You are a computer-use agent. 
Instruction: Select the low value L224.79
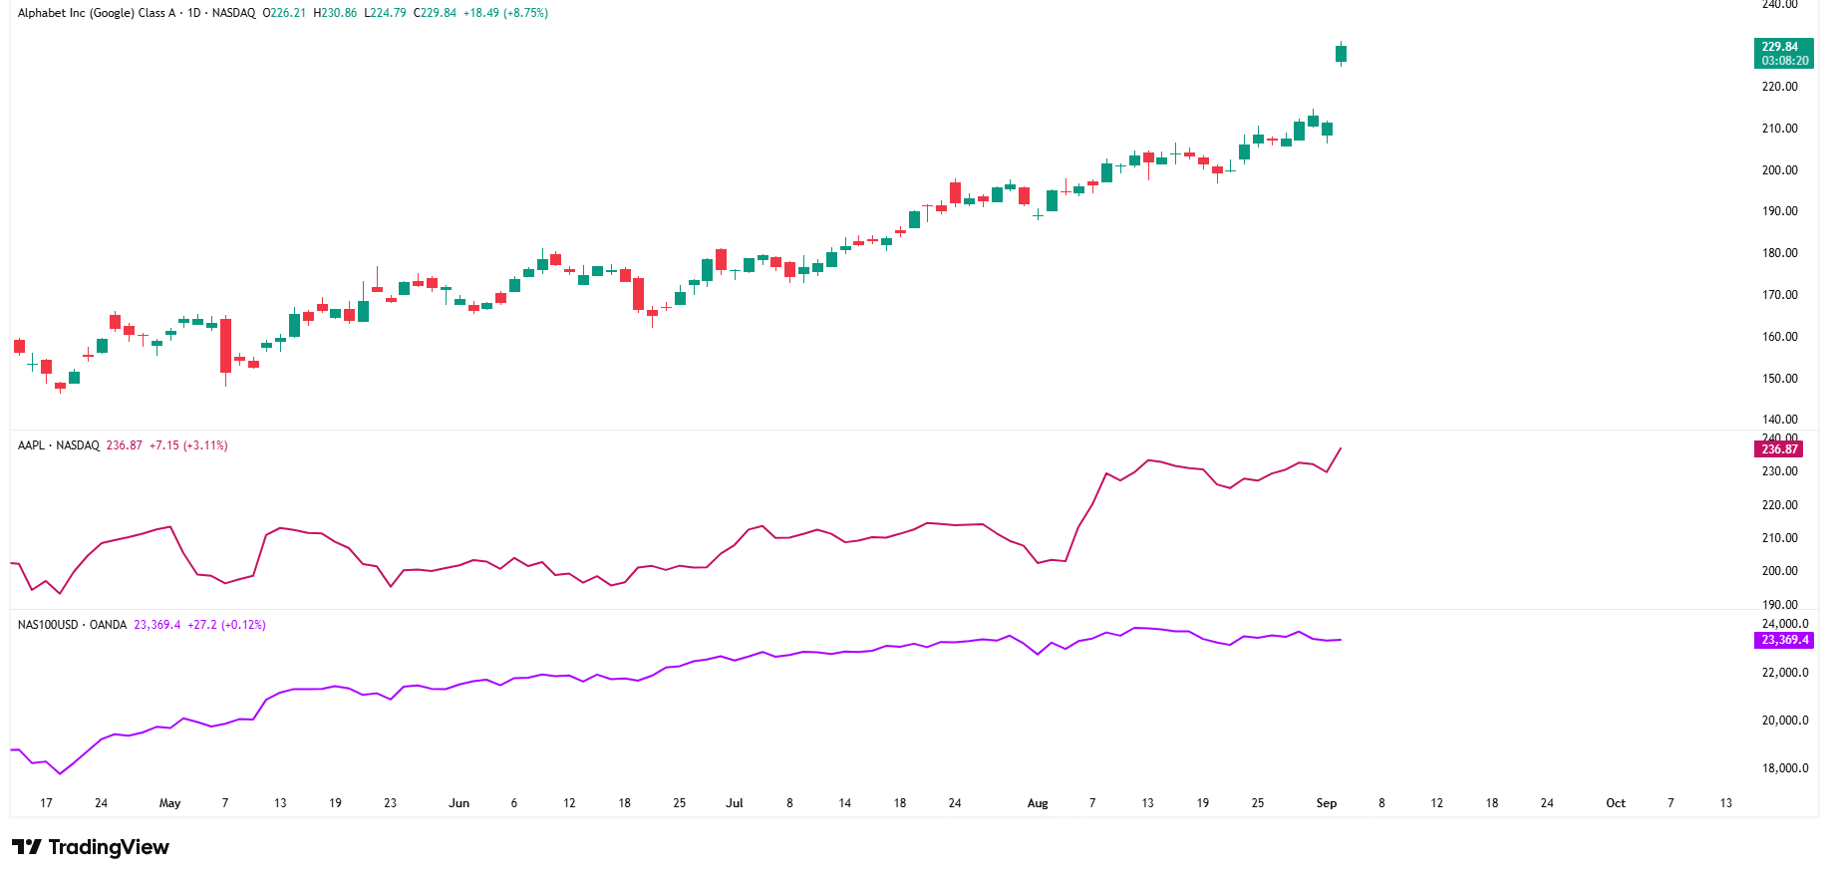(385, 13)
